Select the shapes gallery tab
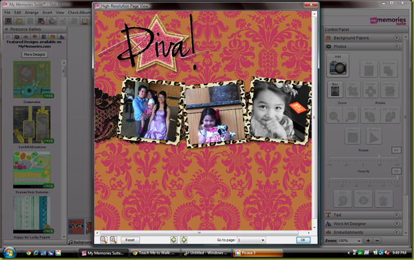The height and width of the screenshot is (260, 414). click(35, 37)
